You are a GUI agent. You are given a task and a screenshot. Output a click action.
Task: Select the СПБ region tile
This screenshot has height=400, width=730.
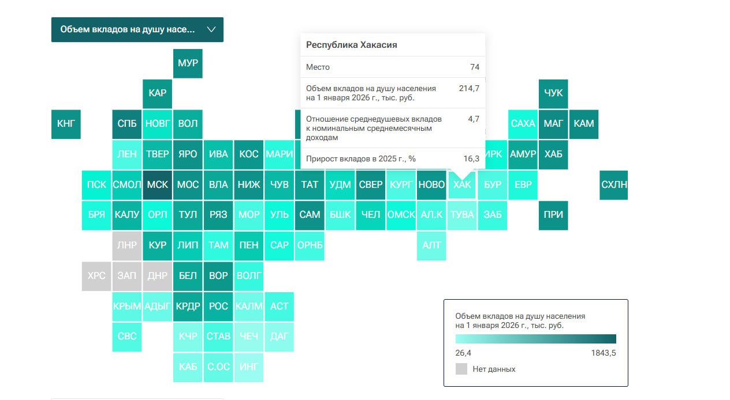(127, 124)
